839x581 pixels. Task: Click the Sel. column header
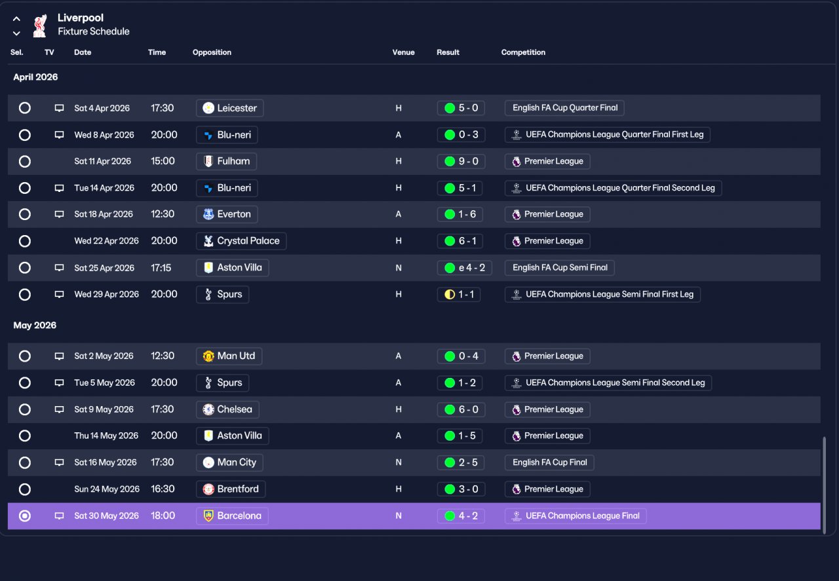(x=17, y=52)
